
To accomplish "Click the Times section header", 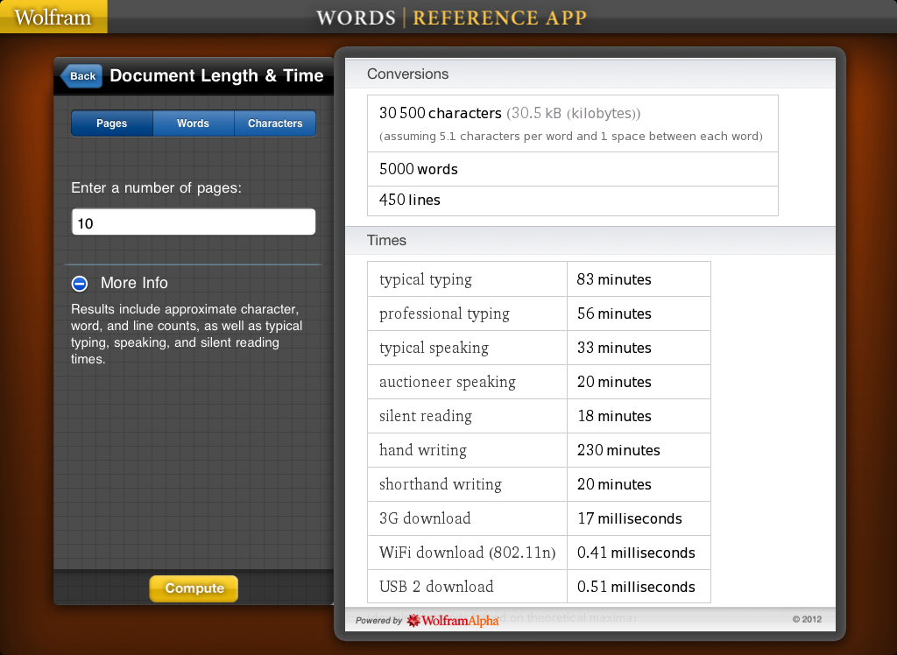I will (x=386, y=241).
